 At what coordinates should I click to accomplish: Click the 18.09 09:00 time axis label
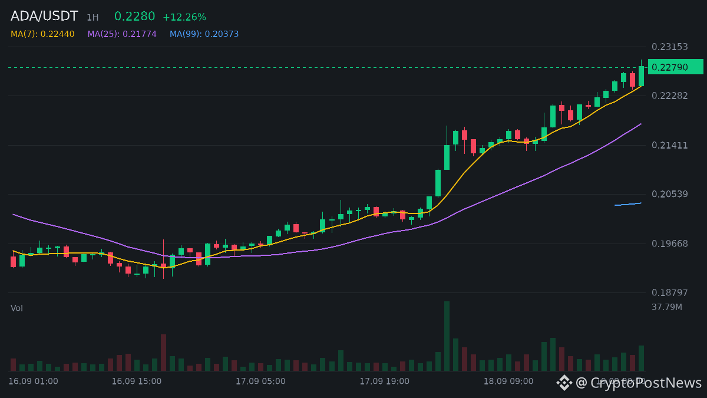tap(508, 381)
